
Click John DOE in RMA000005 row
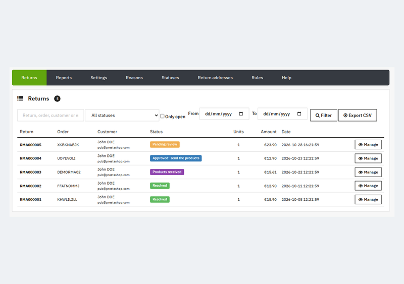pos(106,142)
